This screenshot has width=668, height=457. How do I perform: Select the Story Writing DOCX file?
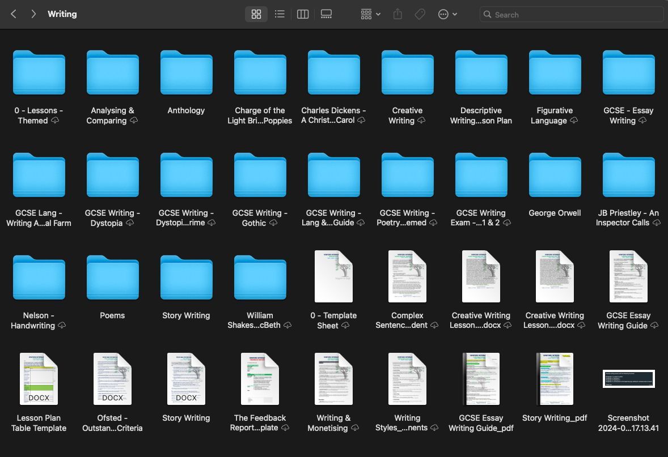(x=186, y=379)
